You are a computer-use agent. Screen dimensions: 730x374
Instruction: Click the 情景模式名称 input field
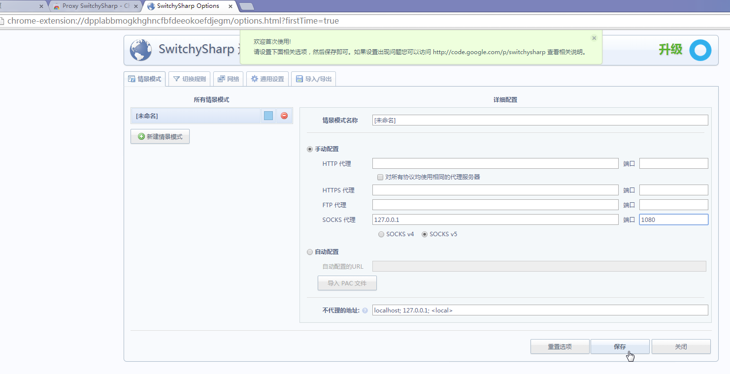click(540, 120)
